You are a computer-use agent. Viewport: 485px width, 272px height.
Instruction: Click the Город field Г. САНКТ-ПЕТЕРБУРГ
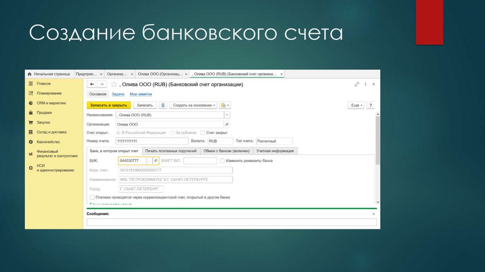141,189
